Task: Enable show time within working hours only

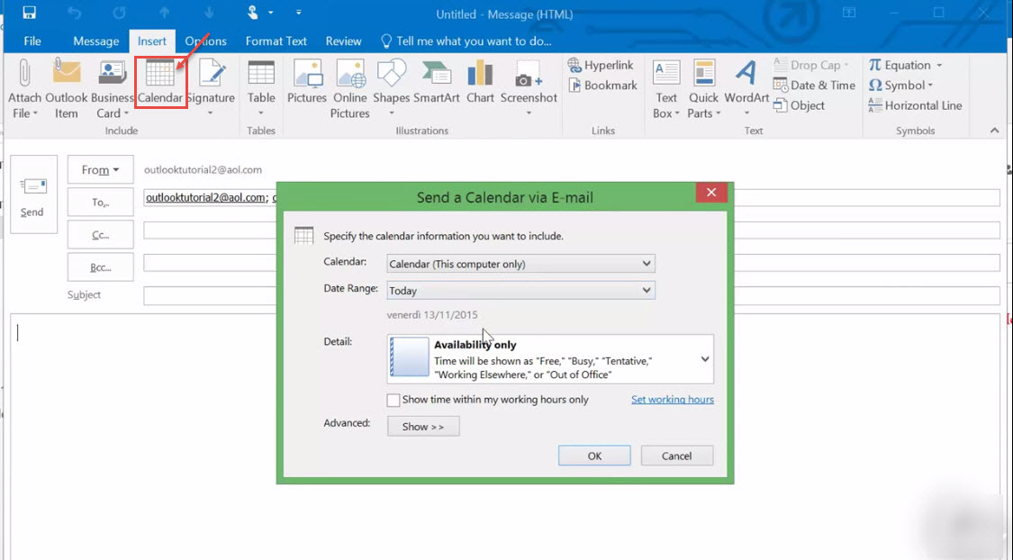Action: (x=393, y=400)
